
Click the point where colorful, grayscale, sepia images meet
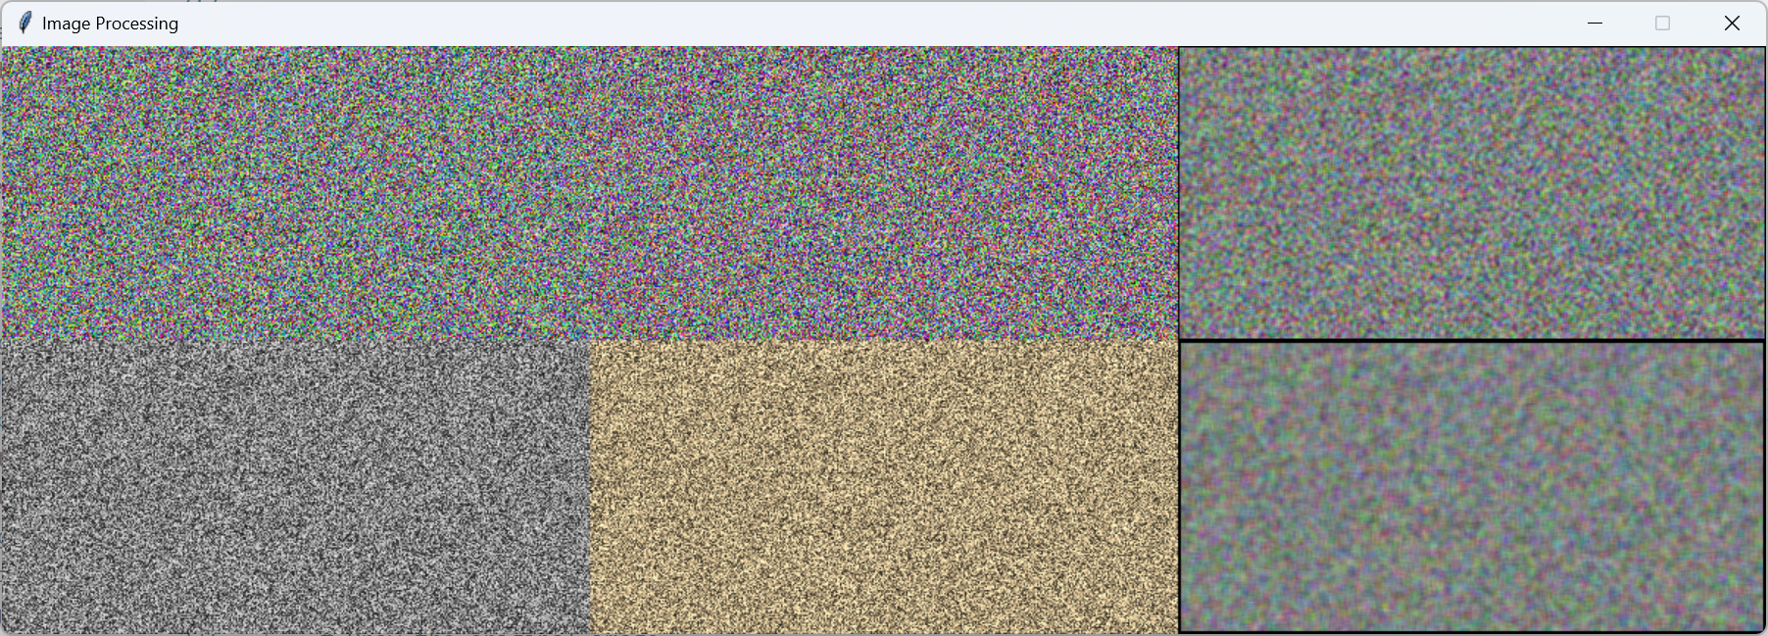click(x=590, y=341)
